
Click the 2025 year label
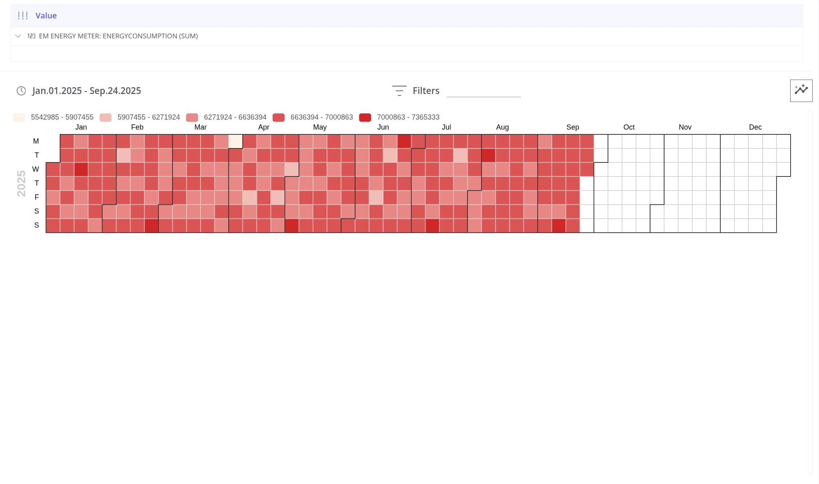click(x=21, y=183)
